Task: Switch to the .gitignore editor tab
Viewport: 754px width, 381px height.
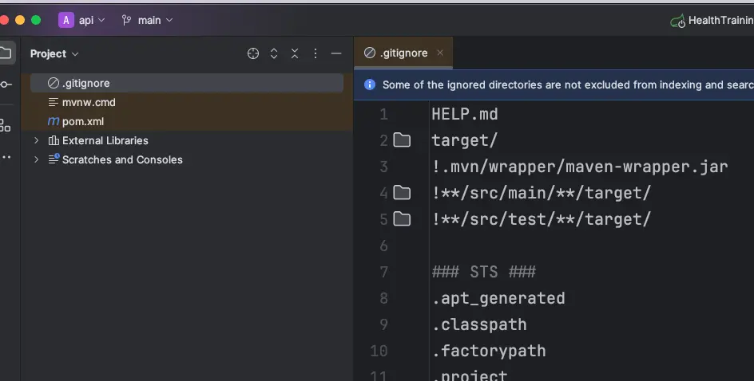Action: (x=397, y=53)
